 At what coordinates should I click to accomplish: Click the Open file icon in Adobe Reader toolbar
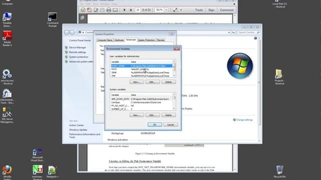click(83, 10)
